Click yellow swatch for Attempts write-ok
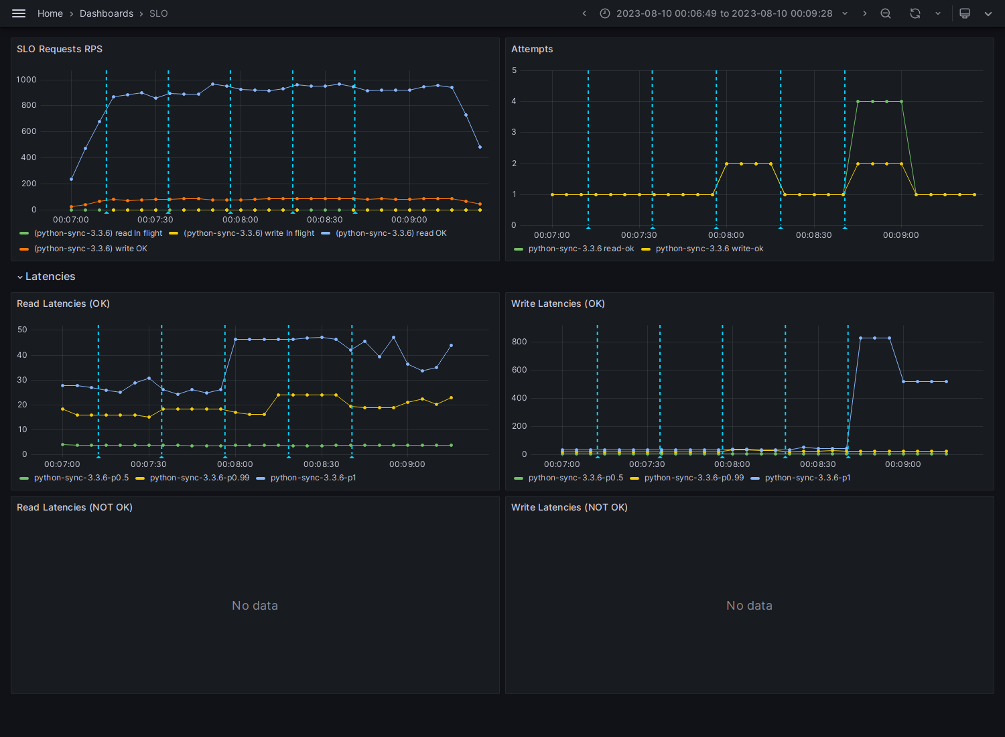 [x=646, y=249]
